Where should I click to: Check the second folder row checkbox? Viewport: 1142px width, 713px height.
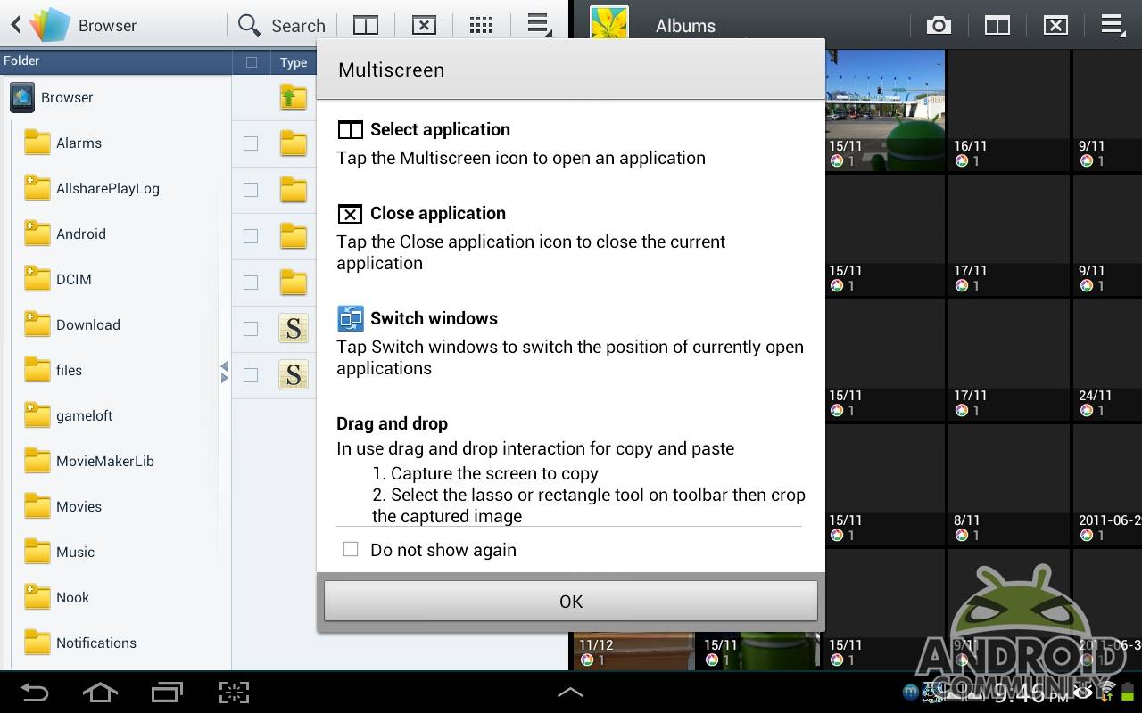pyautogui.click(x=251, y=190)
